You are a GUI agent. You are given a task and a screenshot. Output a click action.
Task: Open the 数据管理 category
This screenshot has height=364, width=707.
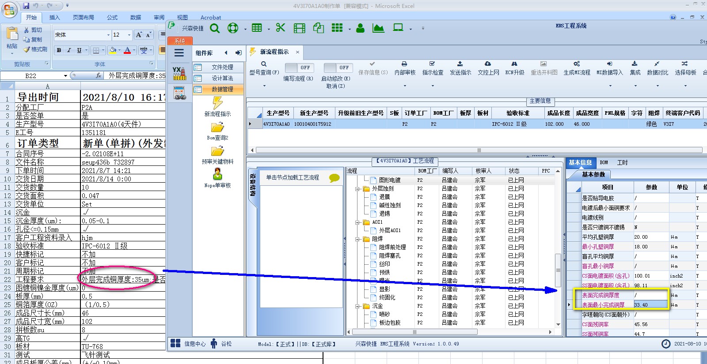(218, 89)
